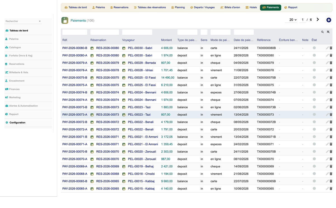The height and width of the screenshot is (208, 336).
Task: Toggle État indicator for PAY-2026-00075-A
Action: [x=314, y=85]
